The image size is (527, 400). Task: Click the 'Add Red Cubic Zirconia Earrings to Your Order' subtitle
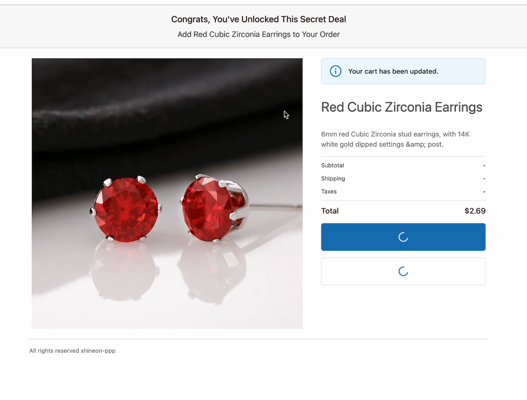(258, 35)
